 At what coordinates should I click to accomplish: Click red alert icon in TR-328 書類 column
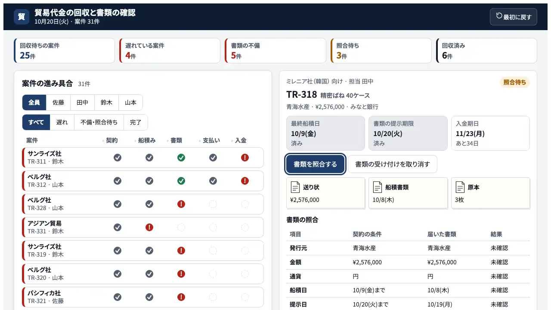click(181, 204)
